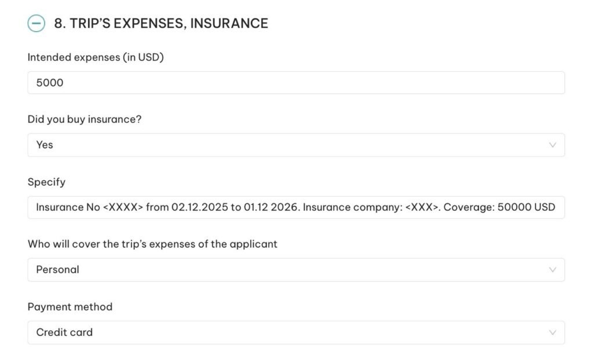Click the 'Payment method' label text
Image resolution: width=593 pixels, height=359 pixels.
point(70,307)
